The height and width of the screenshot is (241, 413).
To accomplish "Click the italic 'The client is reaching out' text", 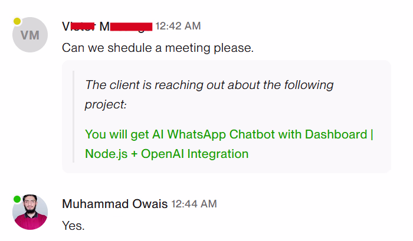I will [x=209, y=84].
